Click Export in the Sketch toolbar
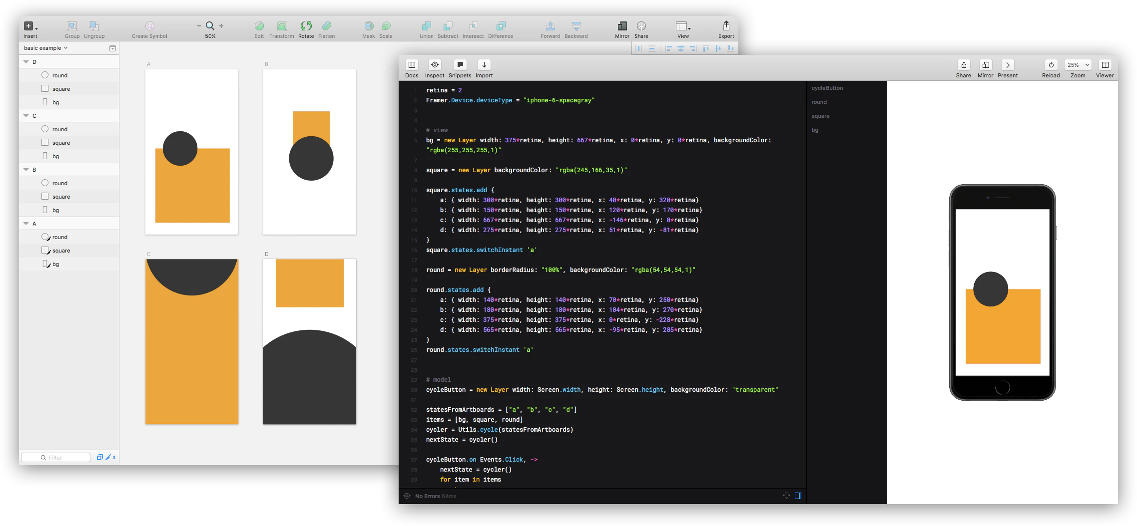The height and width of the screenshot is (526, 1137). [726, 27]
